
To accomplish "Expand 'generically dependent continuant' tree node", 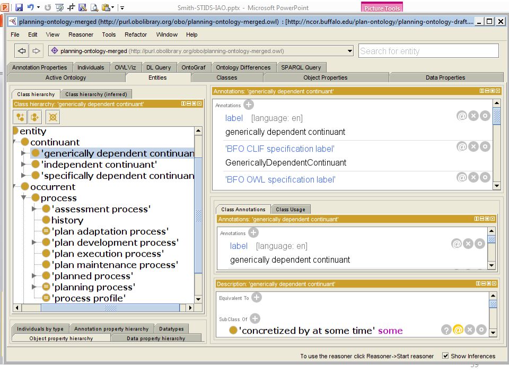I will tap(23, 153).
